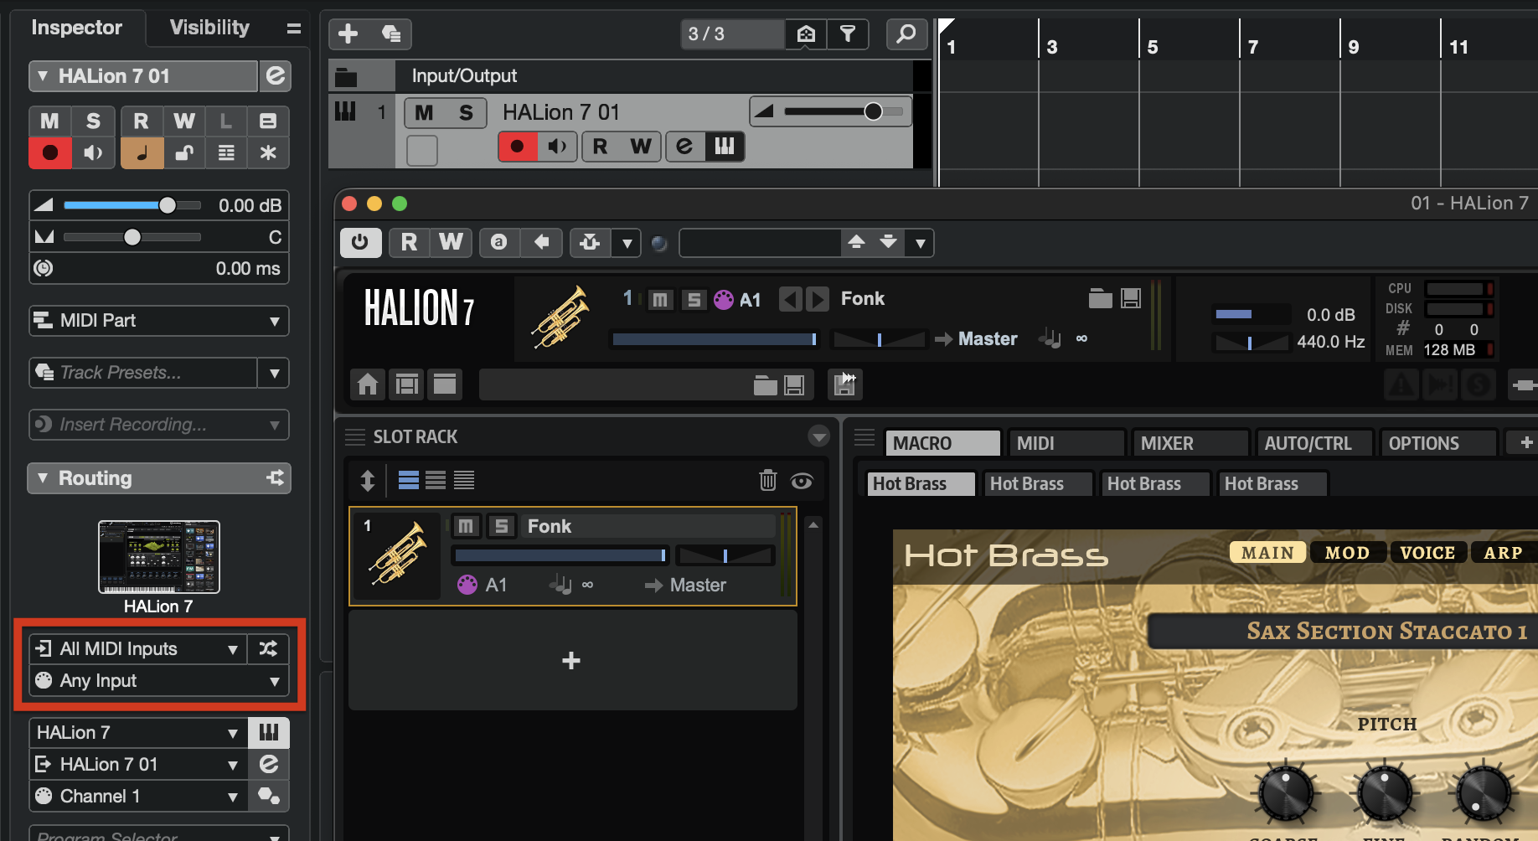Open lanes display type icon

[x=226, y=152]
